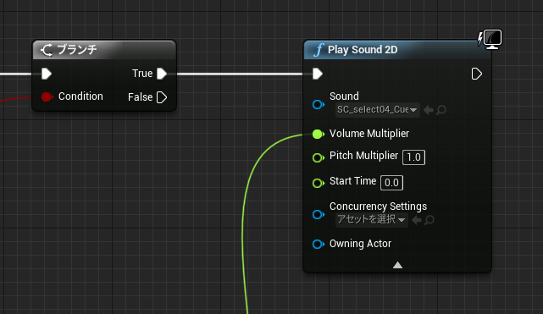Edit the Pitch Multiplier 1.0 value field
The width and height of the screenshot is (543, 314).
pos(414,157)
